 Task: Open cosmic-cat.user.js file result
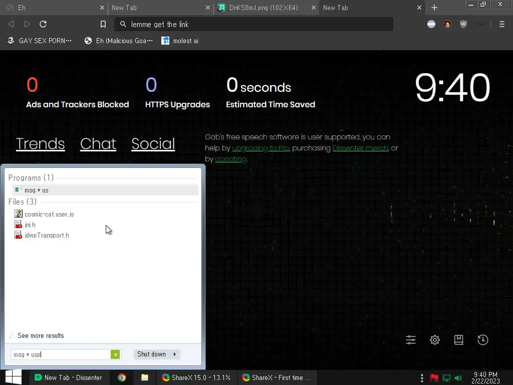49,214
